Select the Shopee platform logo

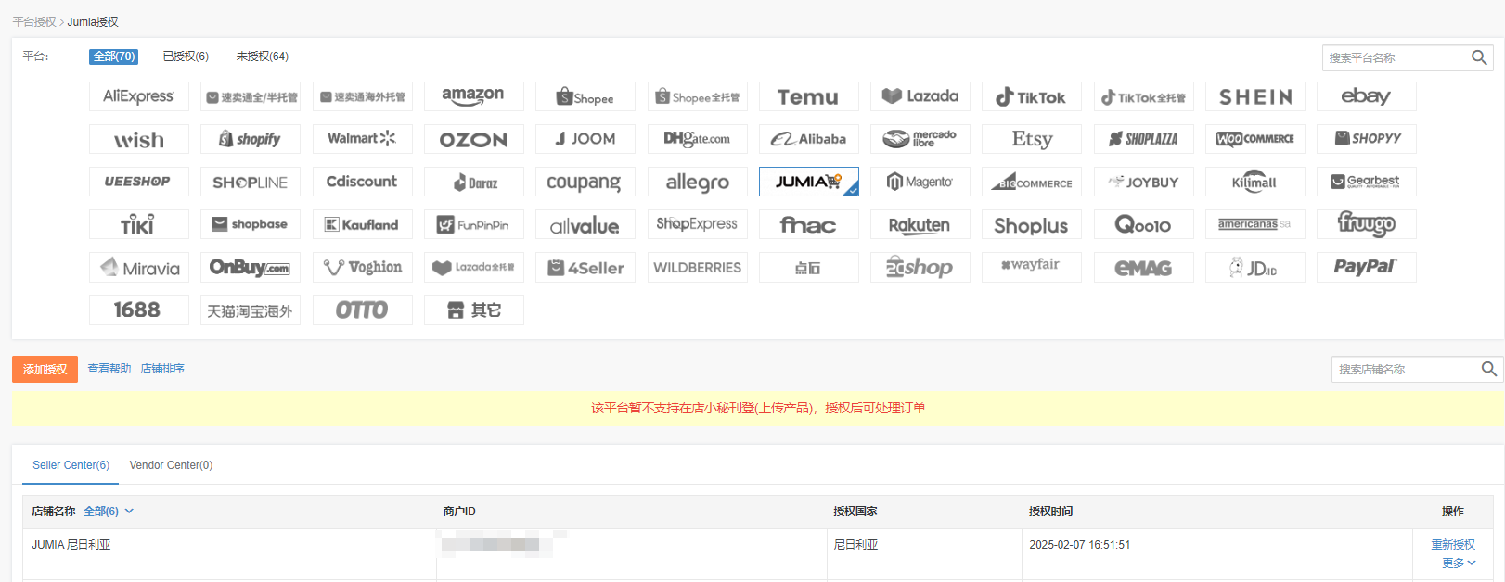click(585, 96)
